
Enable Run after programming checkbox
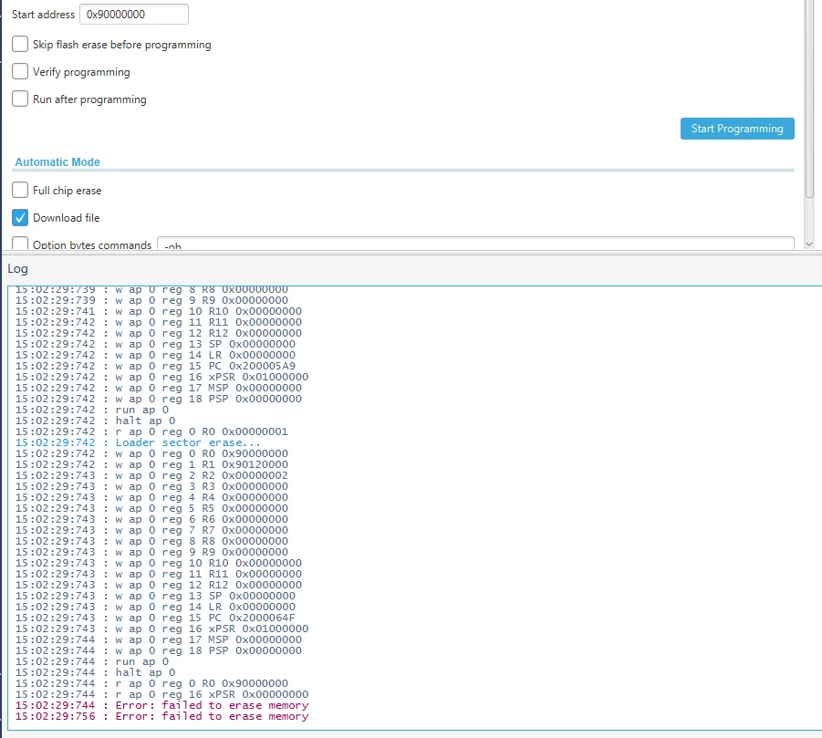(20, 99)
